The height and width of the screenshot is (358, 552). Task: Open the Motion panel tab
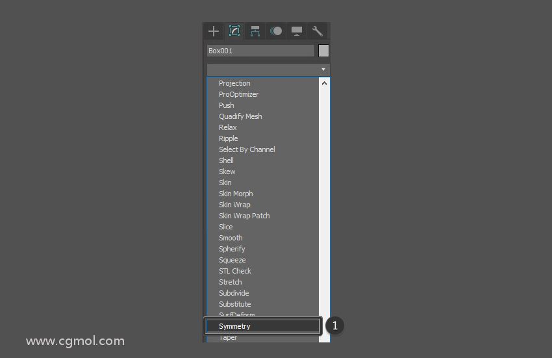click(276, 31)
